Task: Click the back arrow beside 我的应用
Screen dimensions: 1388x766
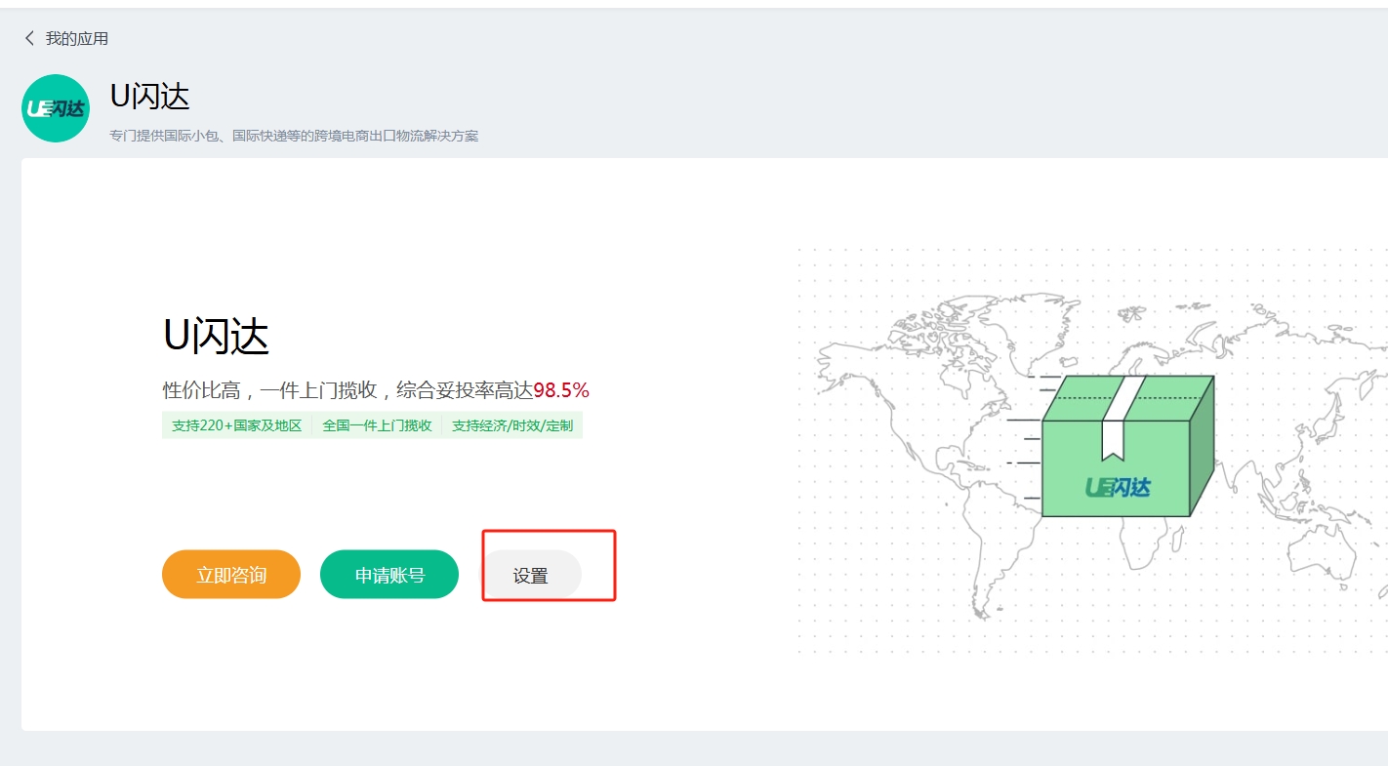Action: [29, 38]
